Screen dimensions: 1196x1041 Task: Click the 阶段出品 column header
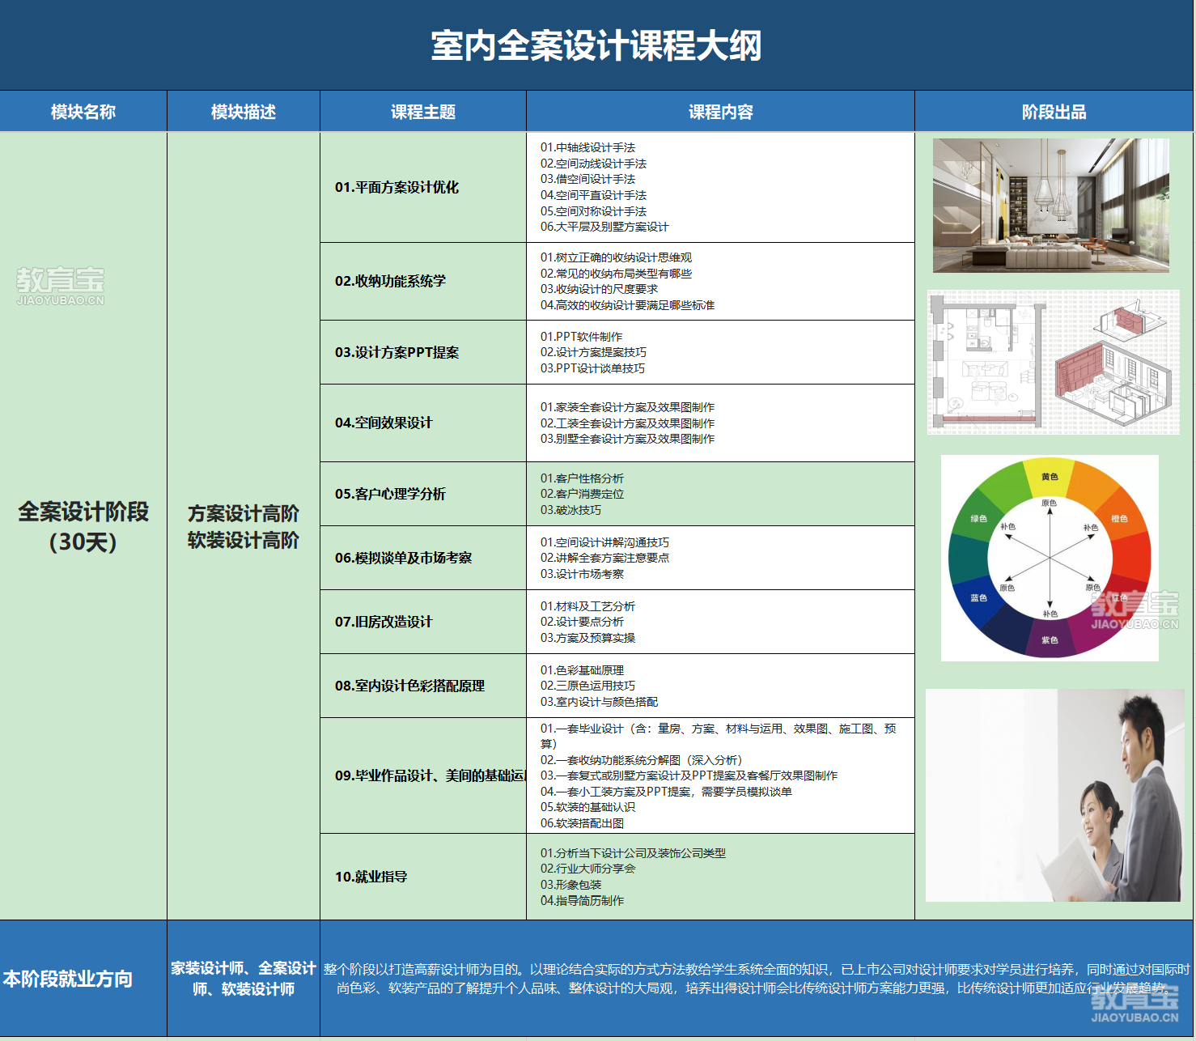1054,112
